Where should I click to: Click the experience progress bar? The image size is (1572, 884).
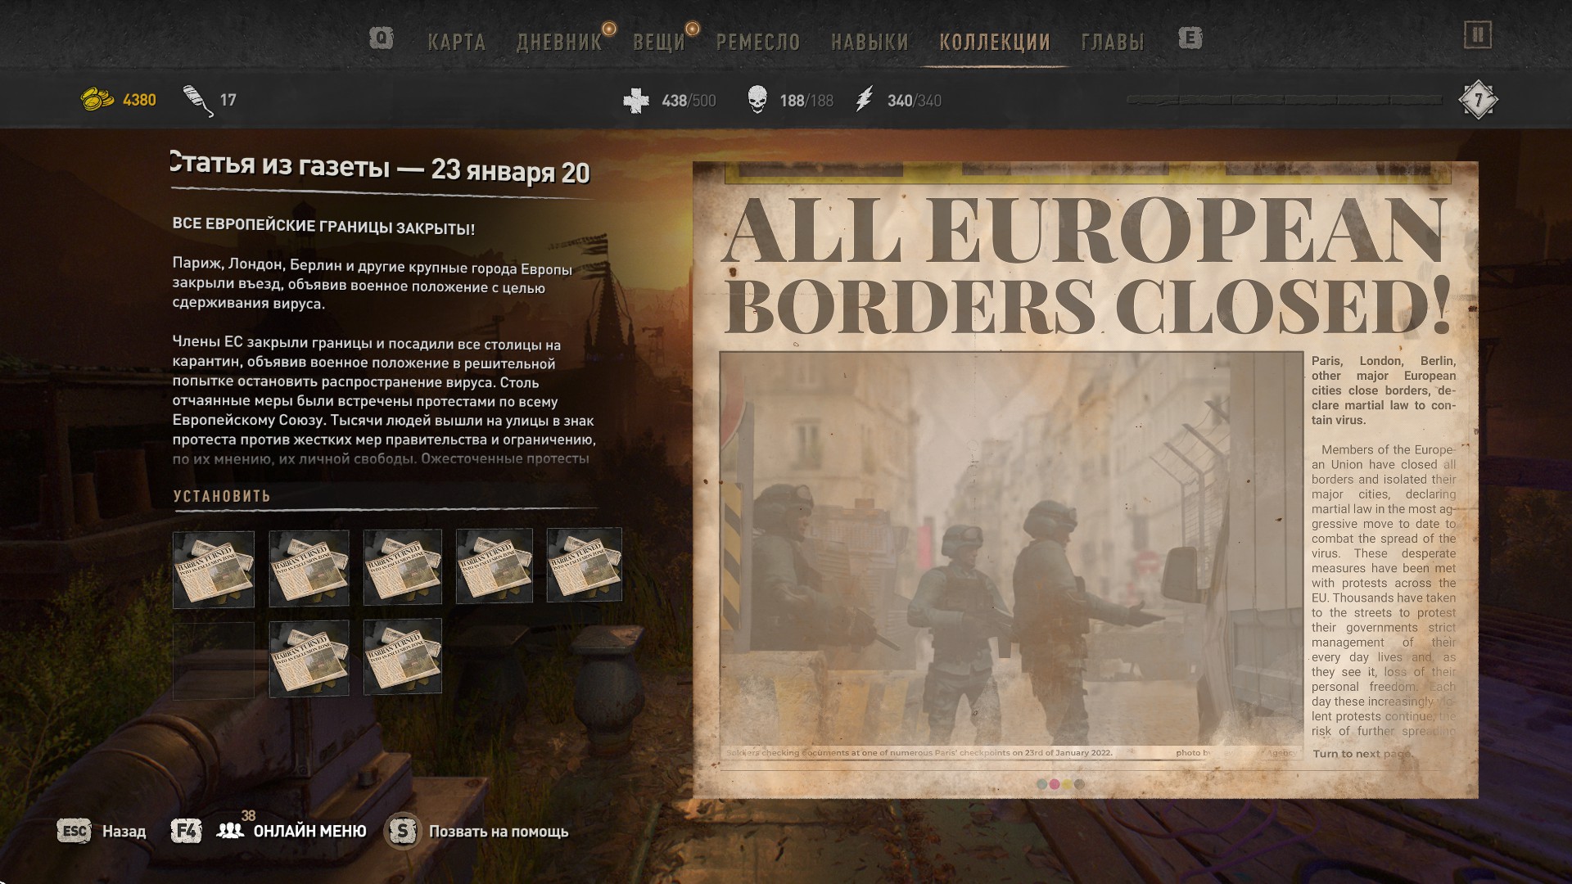pyautogui.click(x=1284, y=100)
